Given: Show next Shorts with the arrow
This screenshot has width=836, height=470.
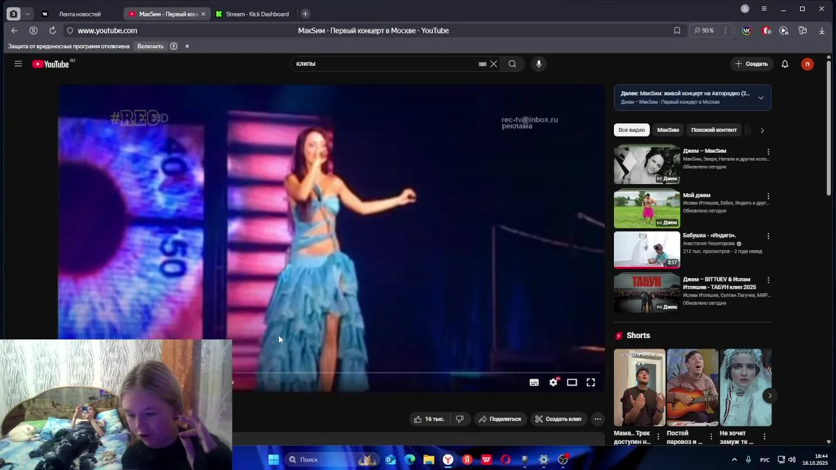Looking at the screenshot, I should point(770,396).
